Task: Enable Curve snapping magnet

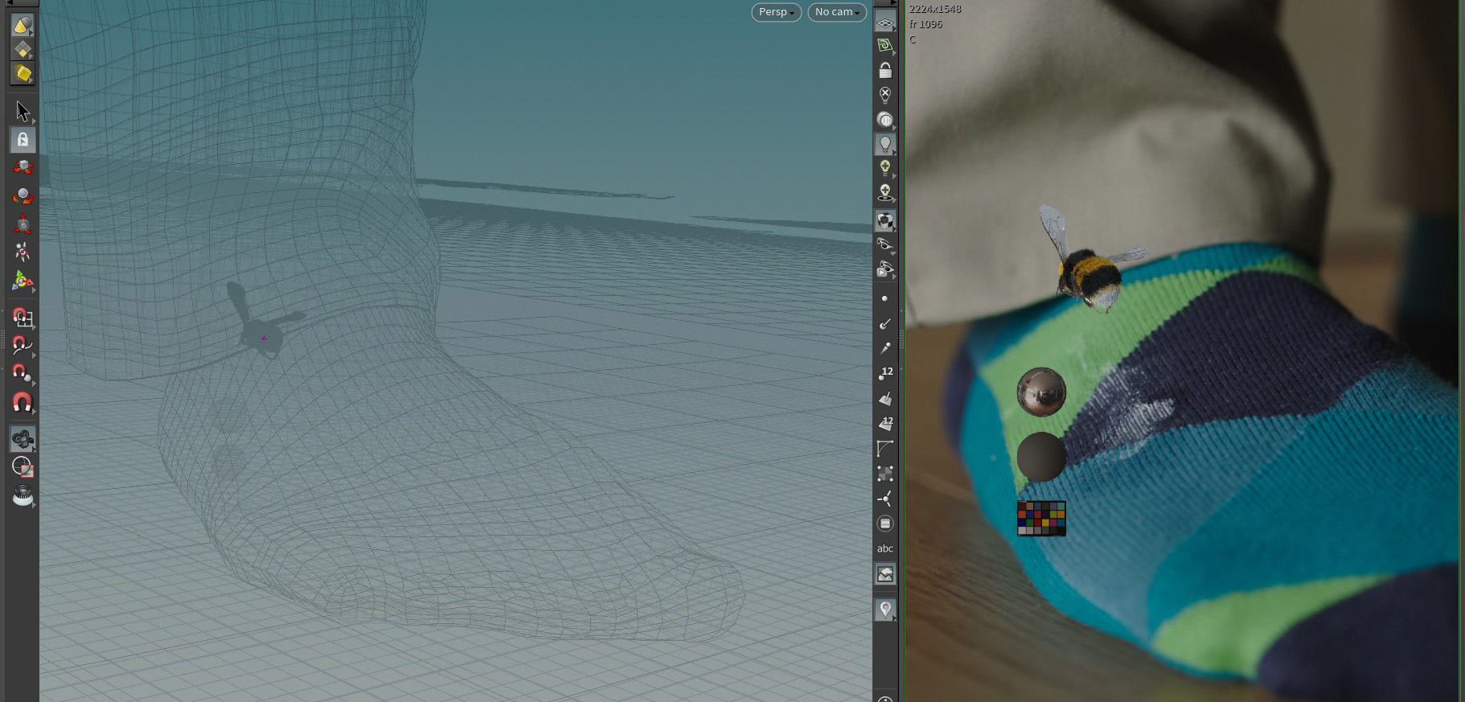Action: 23,347
